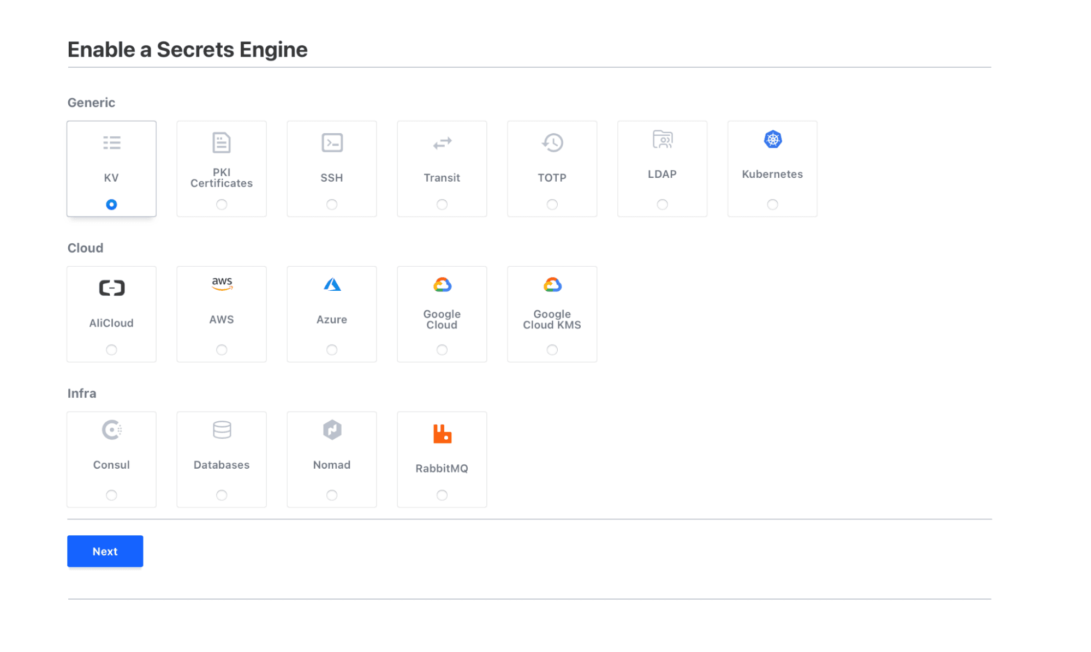Click the Google Cloud KMS label
The image size is (1091, 652).
552,320
